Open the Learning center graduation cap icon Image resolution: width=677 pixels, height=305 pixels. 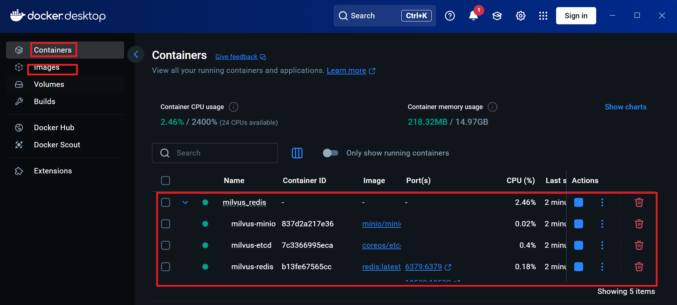[x=497, y=16]
